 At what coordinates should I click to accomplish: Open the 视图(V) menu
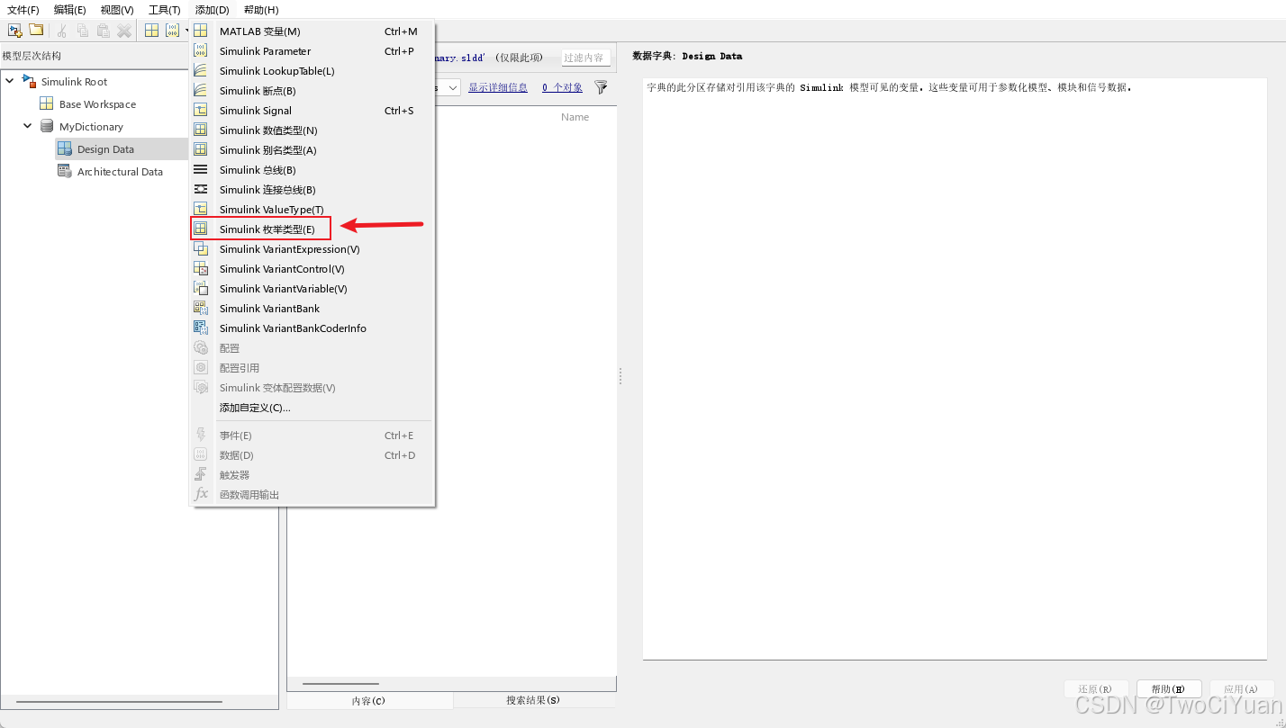[x=117, y=9]
